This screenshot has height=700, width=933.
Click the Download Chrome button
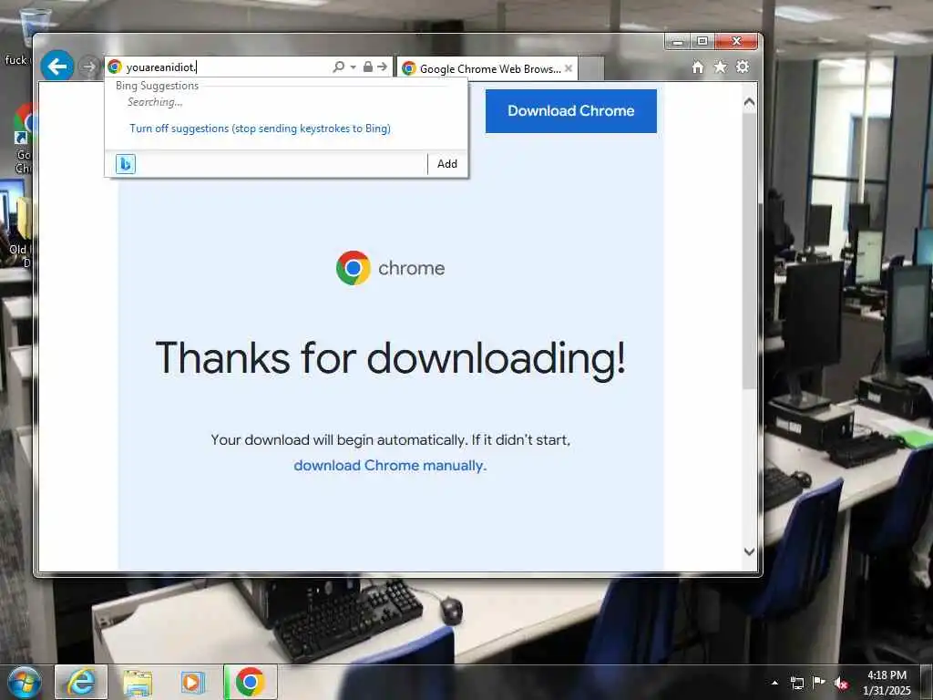pos(570,110)
